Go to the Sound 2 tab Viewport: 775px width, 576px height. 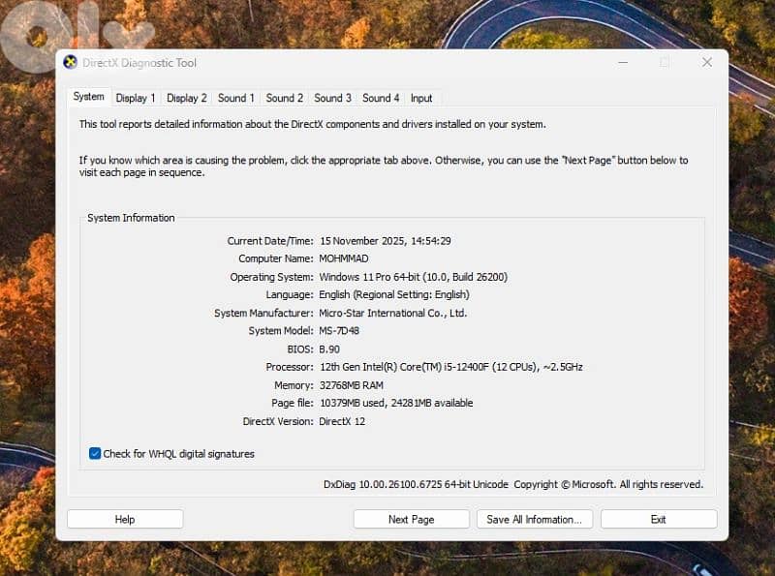click(x=285, y=98)
